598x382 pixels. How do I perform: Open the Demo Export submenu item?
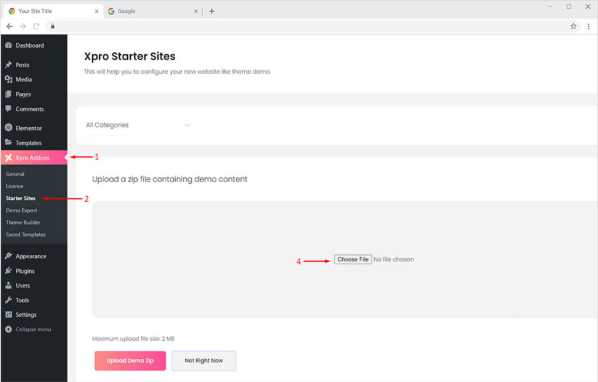coord(22,210)
